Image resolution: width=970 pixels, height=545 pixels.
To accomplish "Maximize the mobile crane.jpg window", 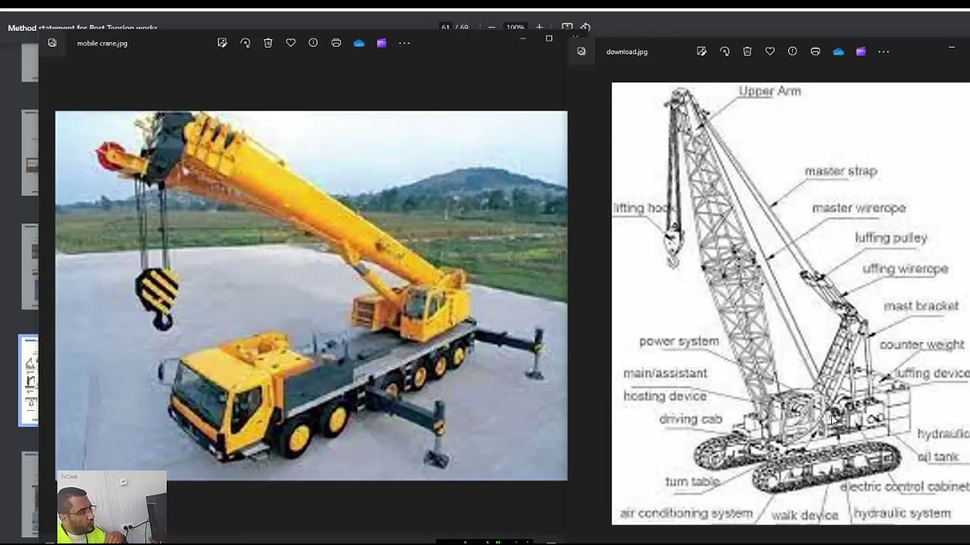I will (549, 38).
